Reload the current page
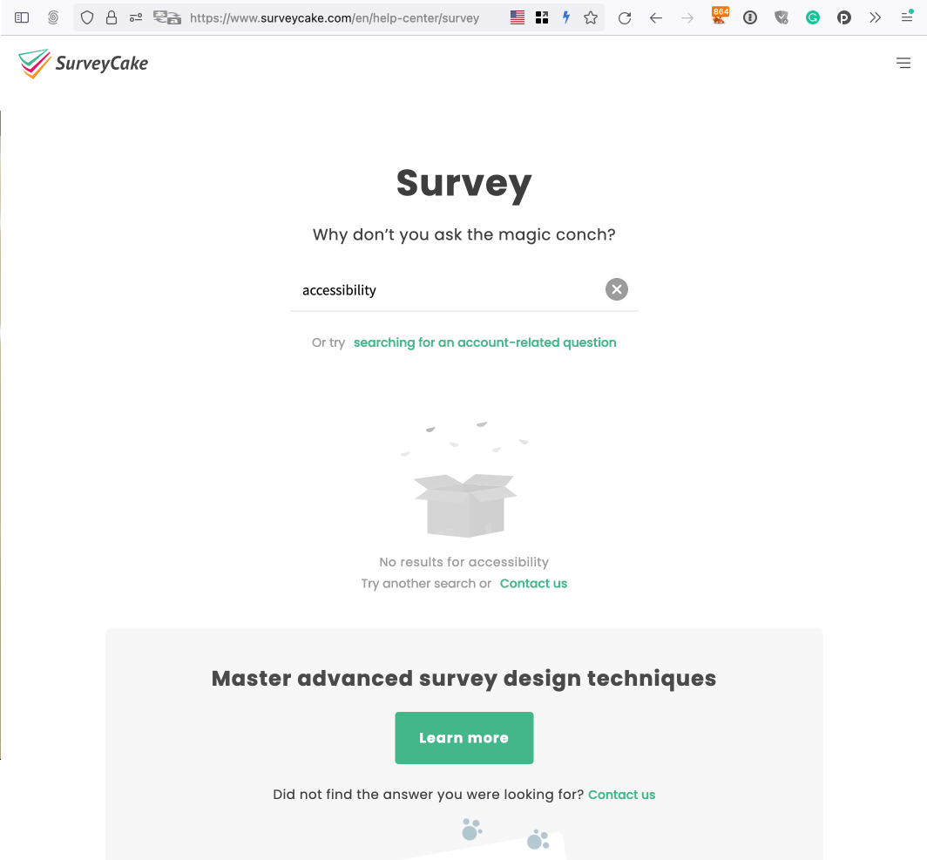The height and width of the screenshot is (860, 927). [x=624, y=17]
